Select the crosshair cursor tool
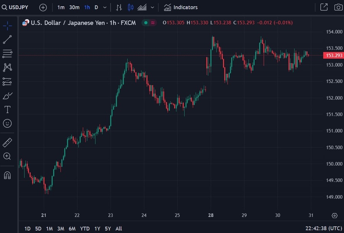 coord(7,26)
